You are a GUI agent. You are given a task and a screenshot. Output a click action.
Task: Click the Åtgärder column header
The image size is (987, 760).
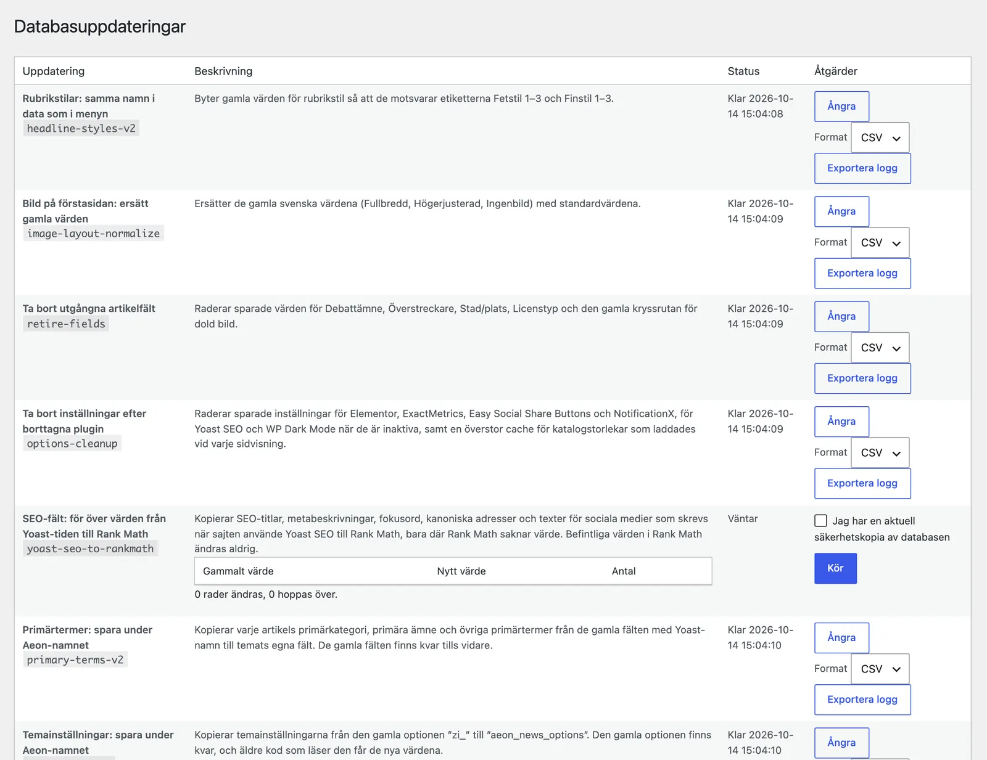pyautogui.click(x=836, y=71)
